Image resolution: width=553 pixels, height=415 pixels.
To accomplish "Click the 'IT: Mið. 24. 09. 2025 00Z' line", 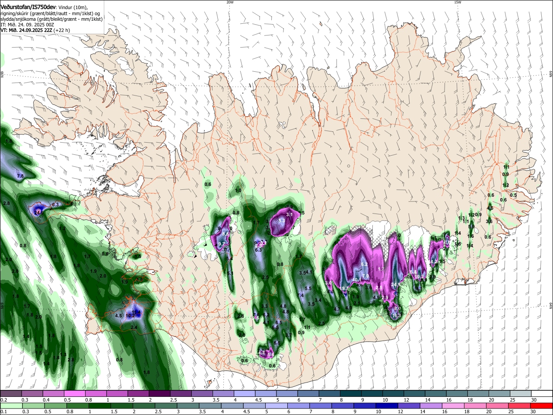I will tap(26, 25).
